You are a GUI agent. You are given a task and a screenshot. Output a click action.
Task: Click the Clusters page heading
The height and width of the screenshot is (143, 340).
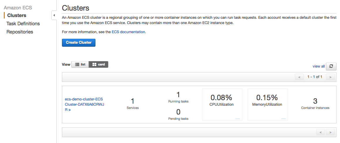(75, 8)
